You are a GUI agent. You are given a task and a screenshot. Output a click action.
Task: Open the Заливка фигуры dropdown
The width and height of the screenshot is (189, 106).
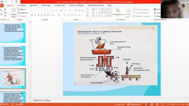(x=142, y=9)
